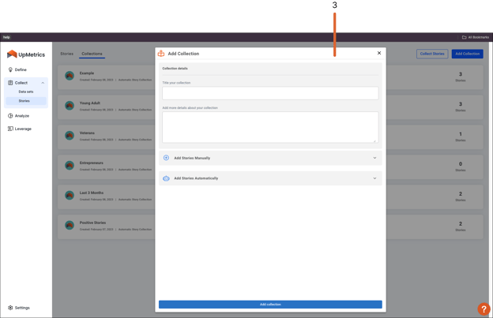Click the UpMetrics logo

(x=26, y=54)
